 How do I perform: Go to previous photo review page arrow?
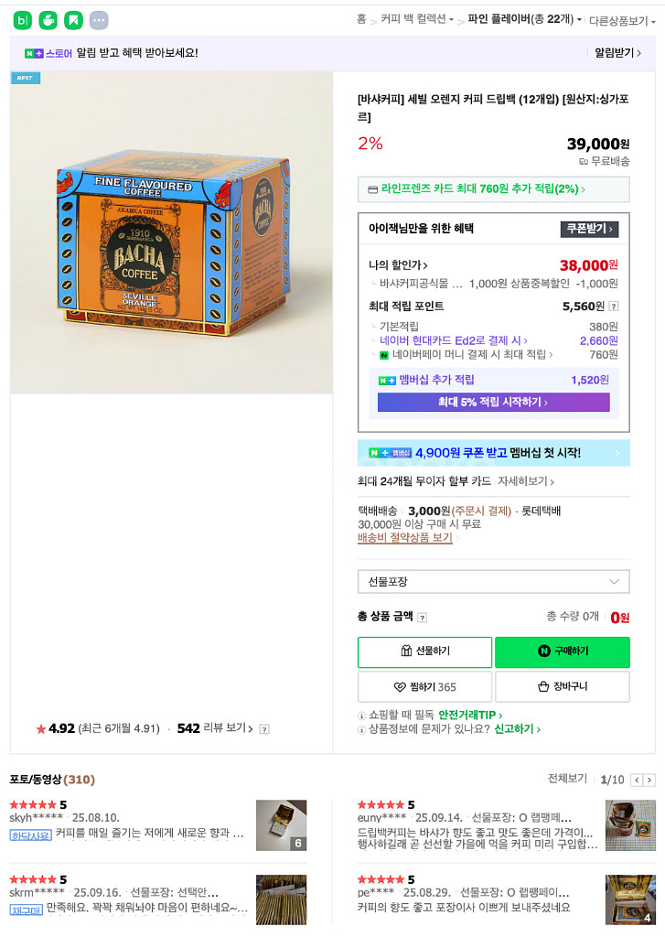point(638,780)
